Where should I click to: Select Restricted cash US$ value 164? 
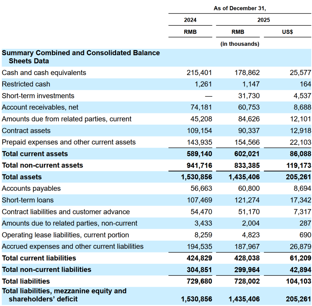coord(305,84)
